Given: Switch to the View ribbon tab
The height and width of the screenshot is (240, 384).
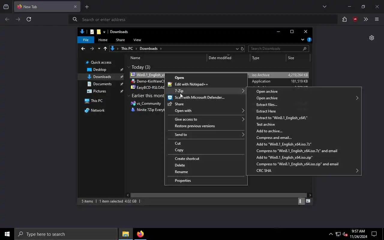Looking at the screenshot, I should 137,40.
